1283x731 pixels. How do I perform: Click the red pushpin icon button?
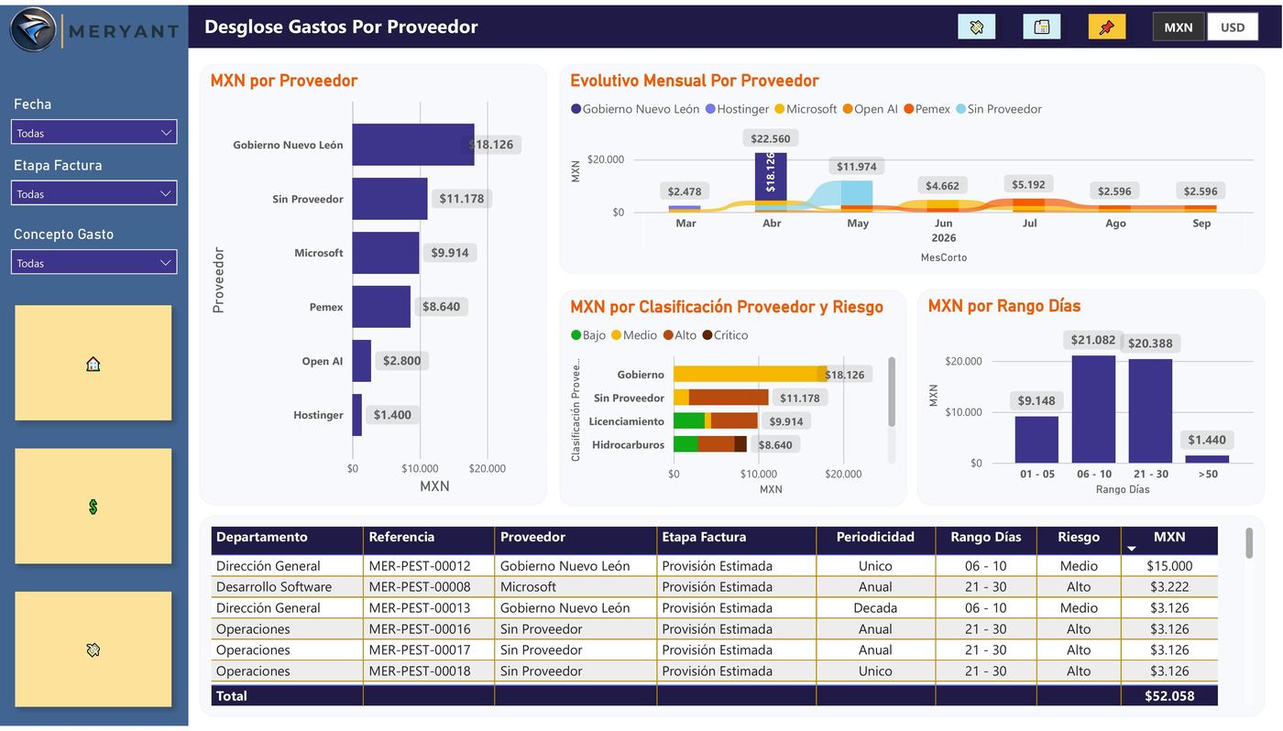pyautogui.click(x=1107, y=27)
